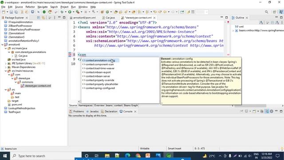Expand the Maven Dependencies node
Screen dimensions: 284x160
(6, 67)
